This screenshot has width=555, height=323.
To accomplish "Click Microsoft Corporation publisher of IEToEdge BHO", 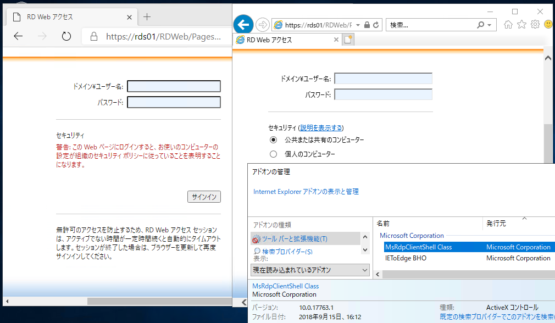I will click(518, 258).
